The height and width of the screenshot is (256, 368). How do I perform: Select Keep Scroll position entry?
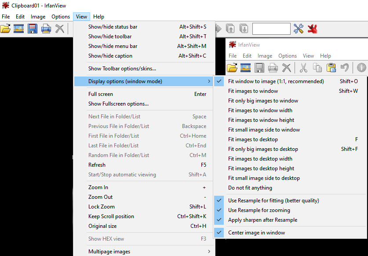pos(144,216)
